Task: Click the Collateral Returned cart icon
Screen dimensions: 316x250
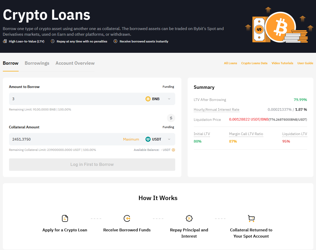Action: tap(251, 218)
